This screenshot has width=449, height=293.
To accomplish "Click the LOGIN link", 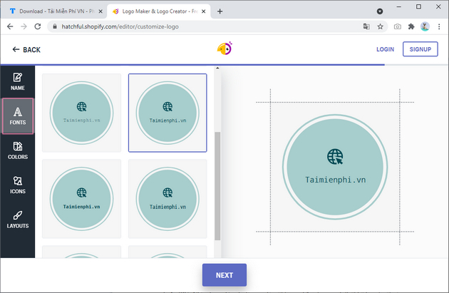I will tap(385, 49).
